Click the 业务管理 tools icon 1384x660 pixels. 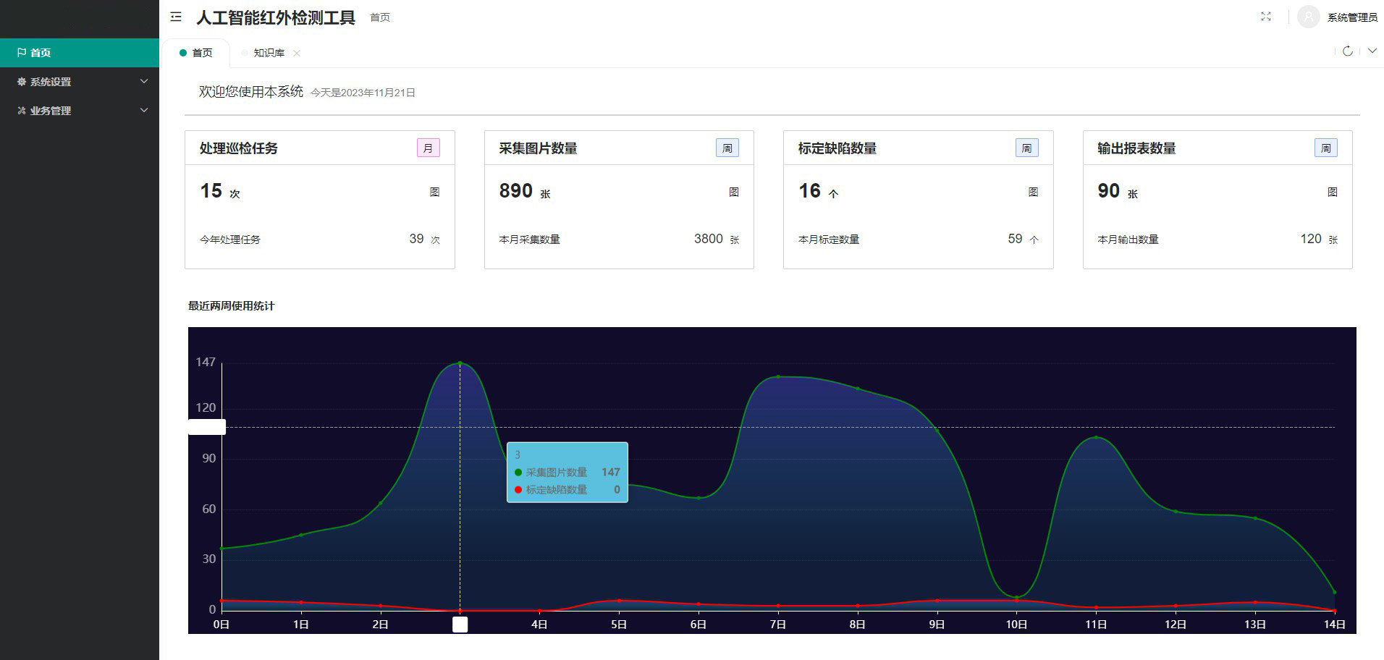22,111
